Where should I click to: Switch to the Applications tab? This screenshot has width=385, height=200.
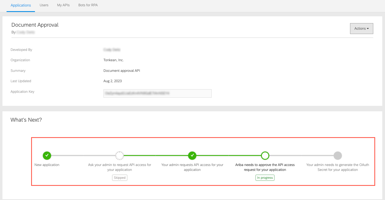[x=21, y=5]
